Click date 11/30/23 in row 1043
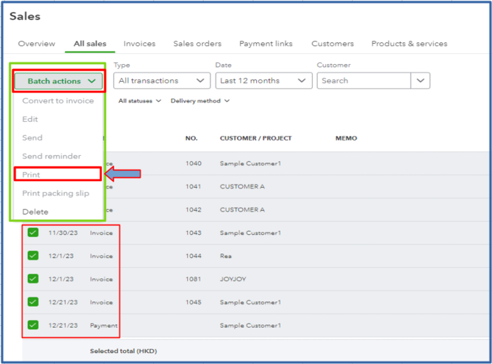The image size is (492, 364). (63, 233)
